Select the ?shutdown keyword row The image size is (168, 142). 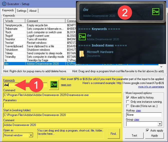[40, 50]
